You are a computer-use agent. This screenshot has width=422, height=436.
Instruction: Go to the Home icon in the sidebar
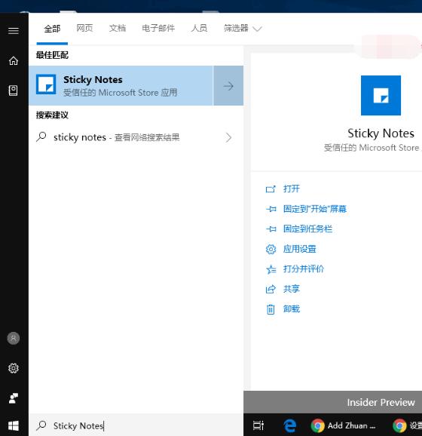14,60
